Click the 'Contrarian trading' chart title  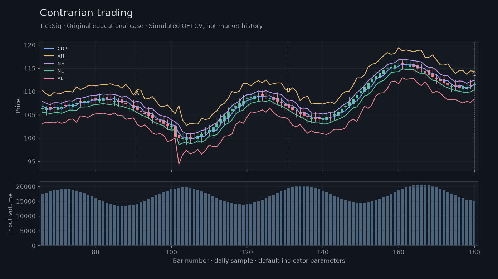point(86,13)
